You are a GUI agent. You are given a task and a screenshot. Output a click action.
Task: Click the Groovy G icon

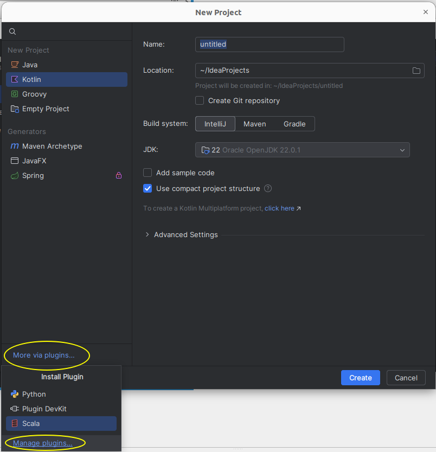(x=15, y=94)
